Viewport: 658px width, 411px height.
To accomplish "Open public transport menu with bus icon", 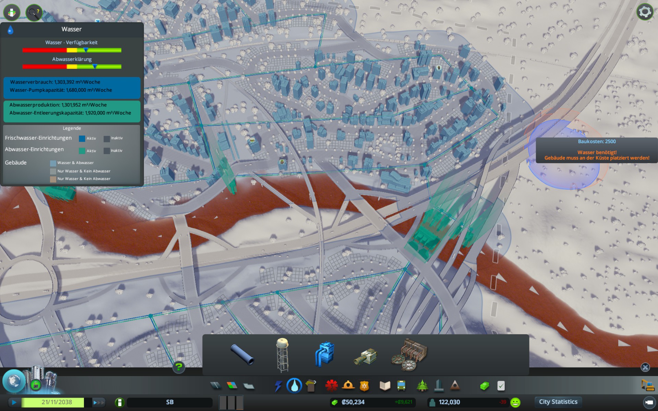I will 401,386.
